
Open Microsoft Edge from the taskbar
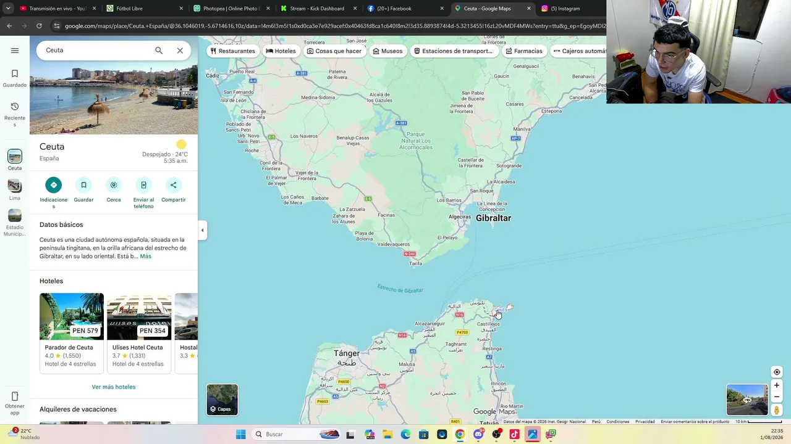point(405,434)
